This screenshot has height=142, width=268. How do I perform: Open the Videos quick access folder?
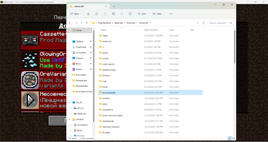coord(79,69)
